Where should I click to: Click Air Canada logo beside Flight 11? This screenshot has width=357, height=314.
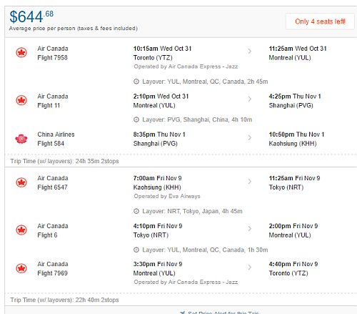21,100
